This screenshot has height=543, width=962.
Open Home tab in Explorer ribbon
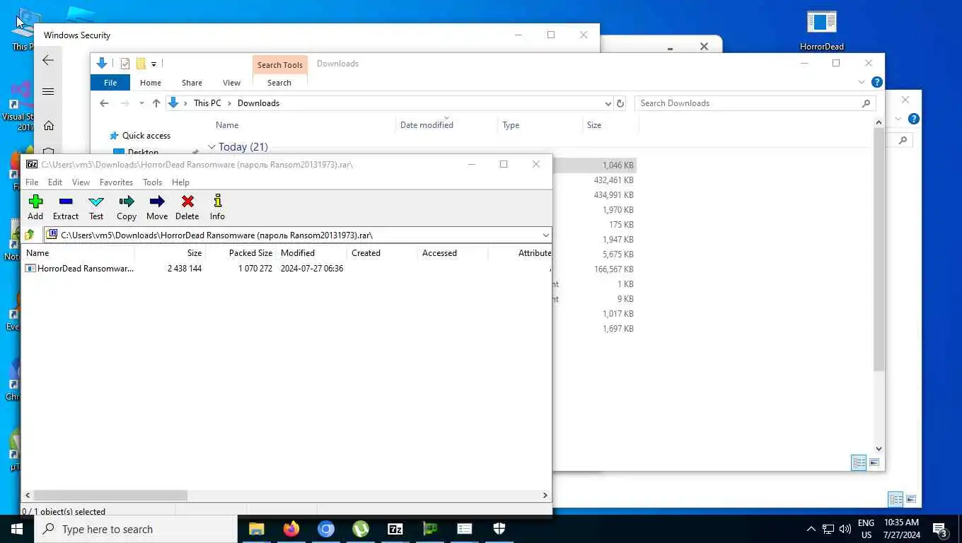151,83
